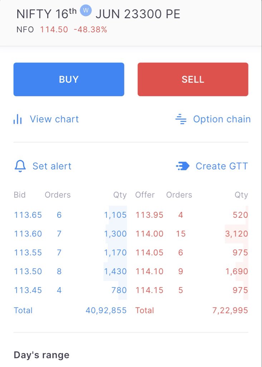
Task: Open the Option chain link
Action: 222,119
